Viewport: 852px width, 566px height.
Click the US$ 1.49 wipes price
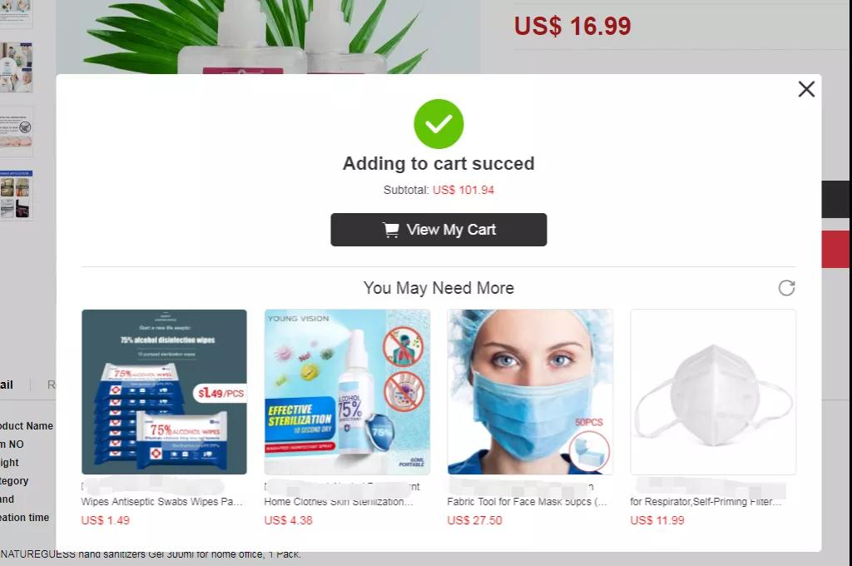106,520
